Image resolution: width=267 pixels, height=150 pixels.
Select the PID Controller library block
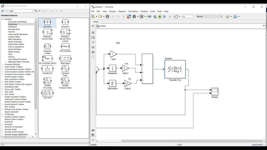(65, 47)
